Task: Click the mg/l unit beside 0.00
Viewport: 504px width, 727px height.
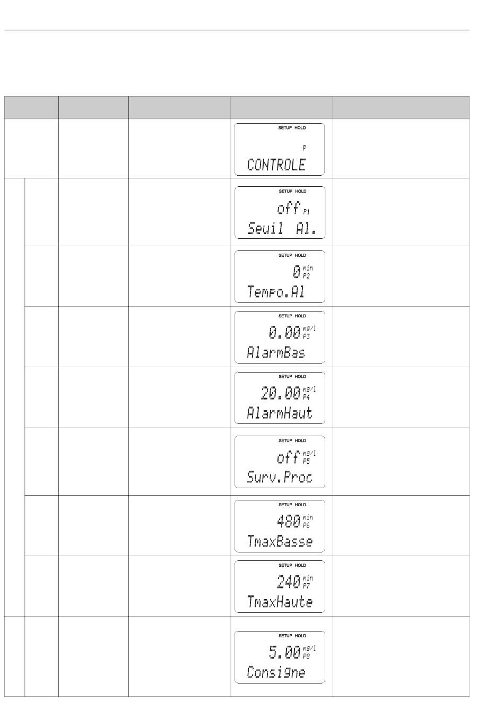Action: point(309,329)
